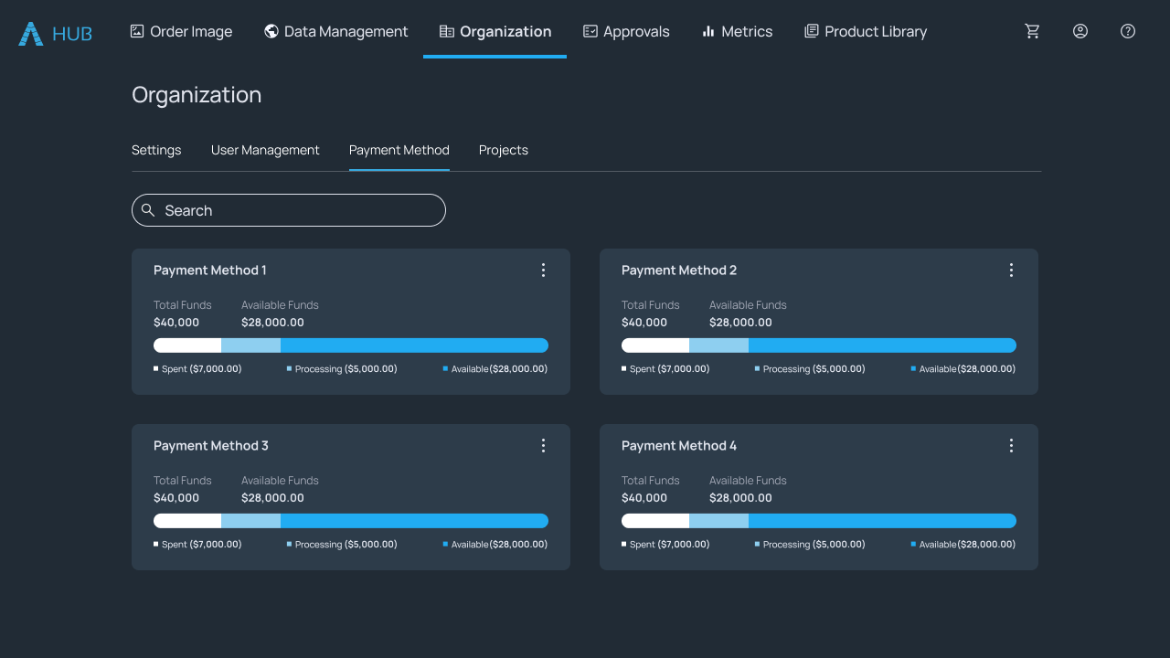Switch to the User Management tab
This screenshot has width=1170, height=658.
[265, 150]
